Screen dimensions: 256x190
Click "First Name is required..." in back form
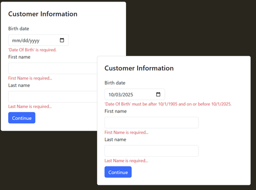[x=30, y=78]
